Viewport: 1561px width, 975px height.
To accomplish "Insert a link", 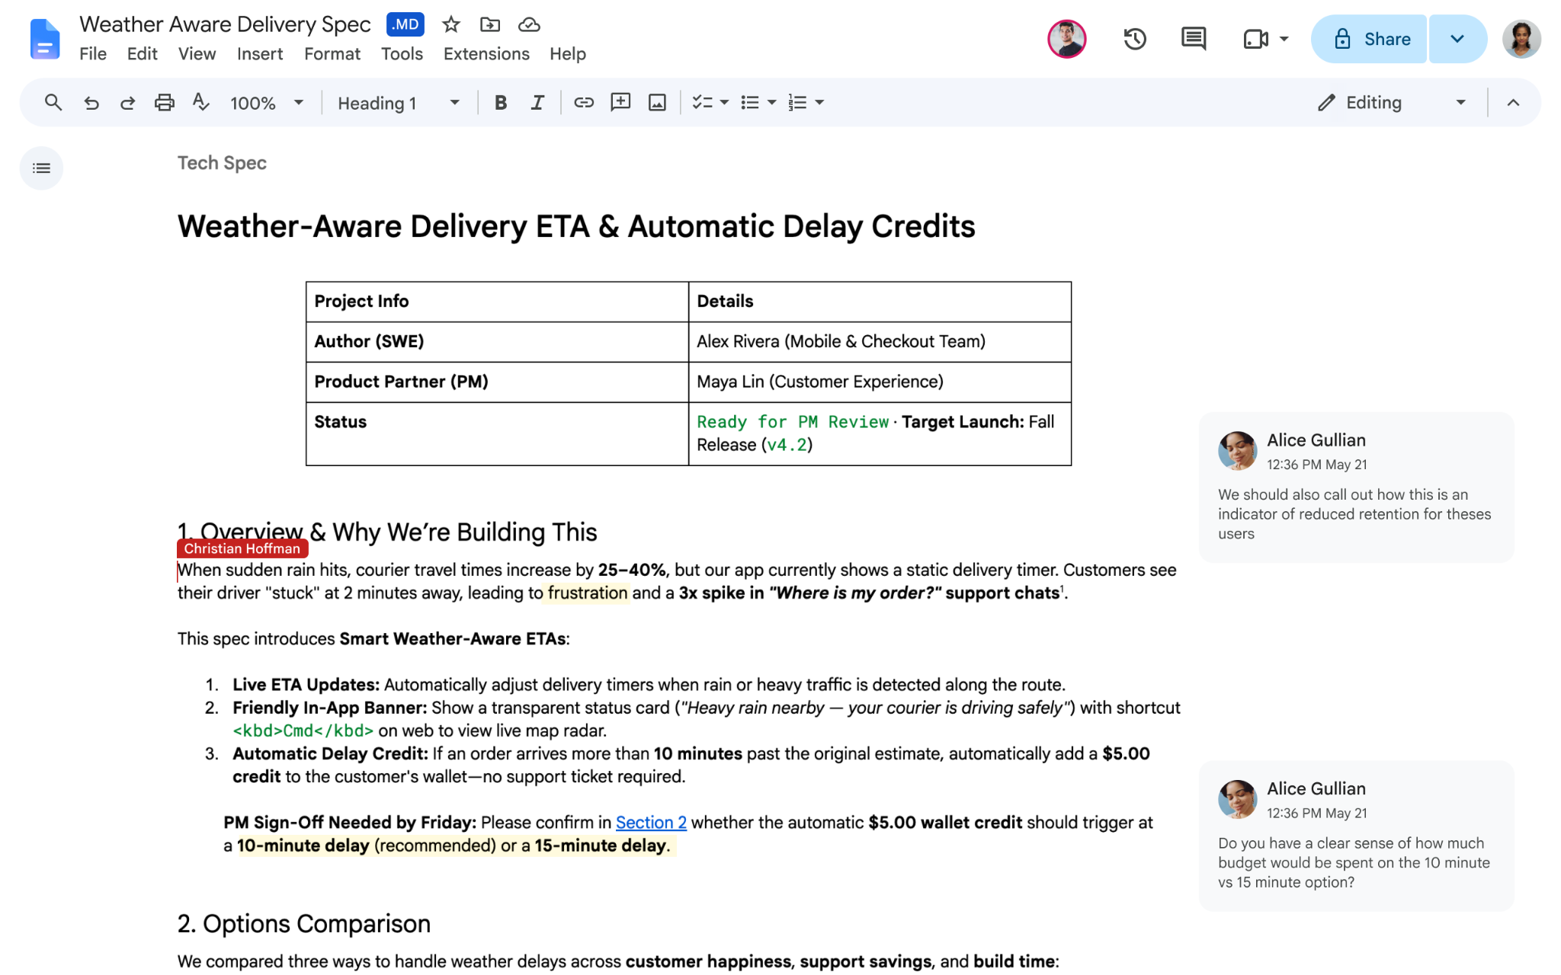I will 584,102.
